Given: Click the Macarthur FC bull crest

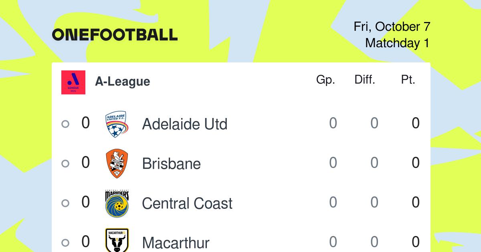Looking at the screenshot, I should 117,240.
